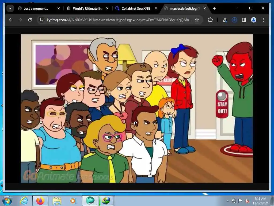274x206 pixels.
Task: Focus the i.ytimg.com address bar URL
Action: coord(119,20)
